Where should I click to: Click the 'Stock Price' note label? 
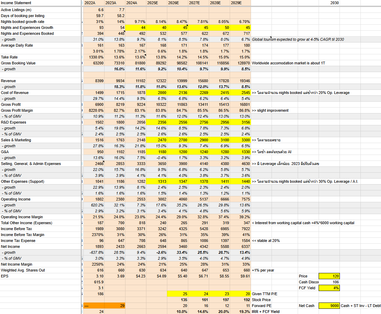coord(261,300)
